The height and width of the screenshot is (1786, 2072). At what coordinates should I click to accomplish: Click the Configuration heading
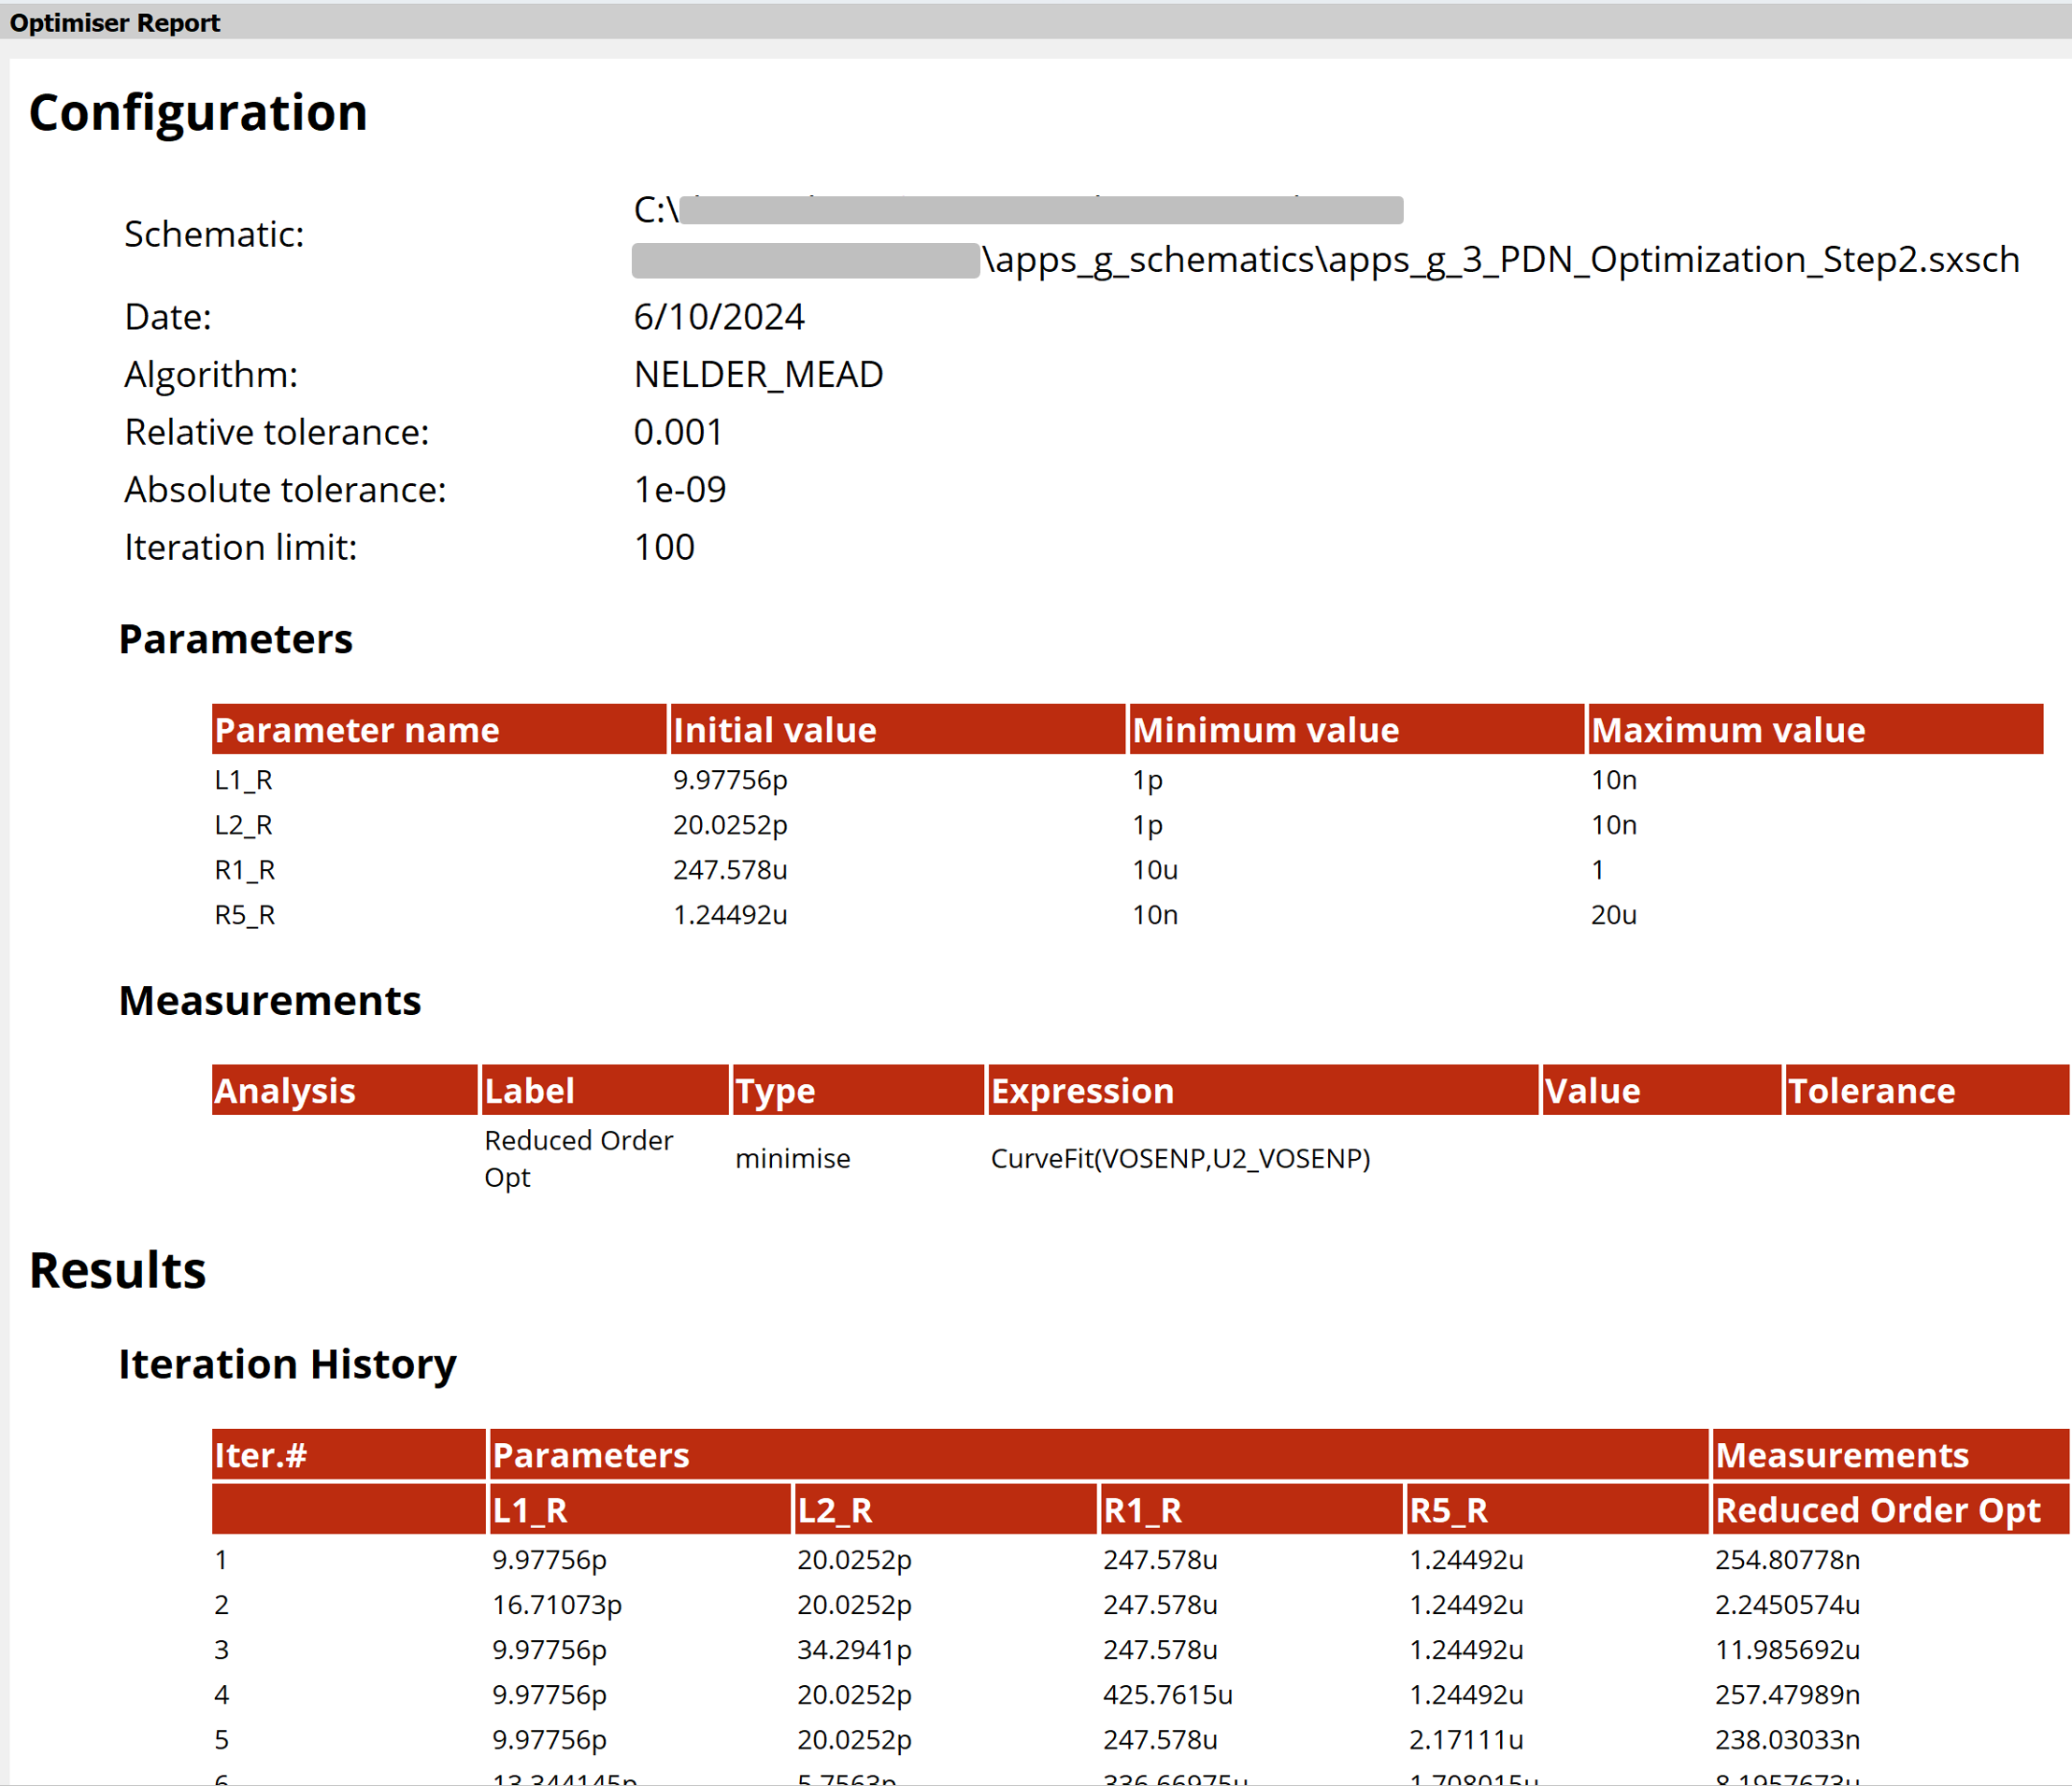(198, 112)
